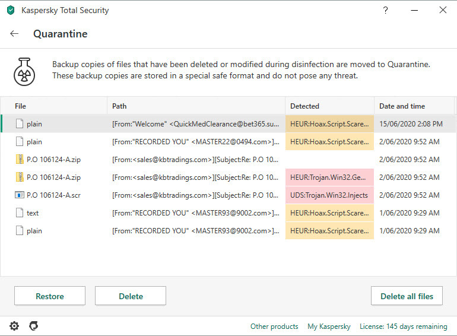Open settings with the gear icon

pyautogui.click(x=14, y=326)
